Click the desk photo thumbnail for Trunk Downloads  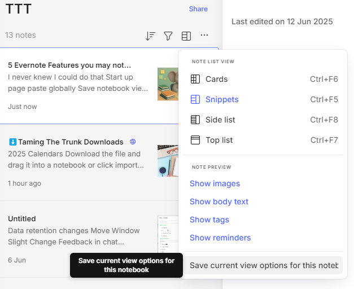(168, 161)
